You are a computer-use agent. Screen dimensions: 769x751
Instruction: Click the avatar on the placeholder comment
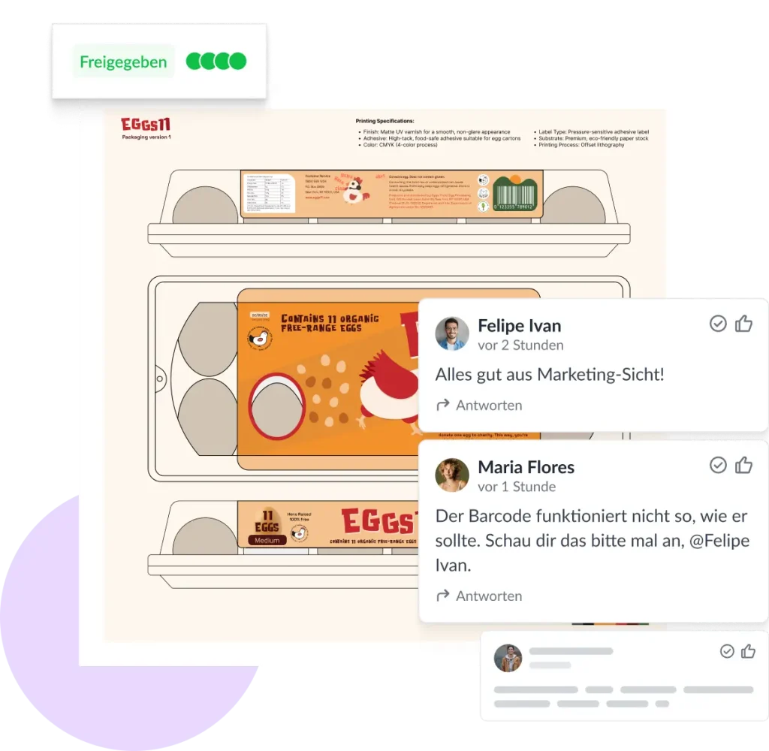click(508, 658)
